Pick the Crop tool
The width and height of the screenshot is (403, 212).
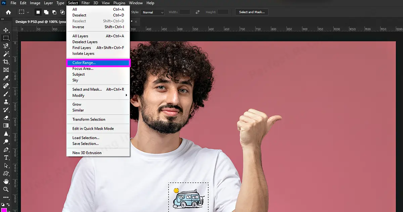(x=6, y=62)
